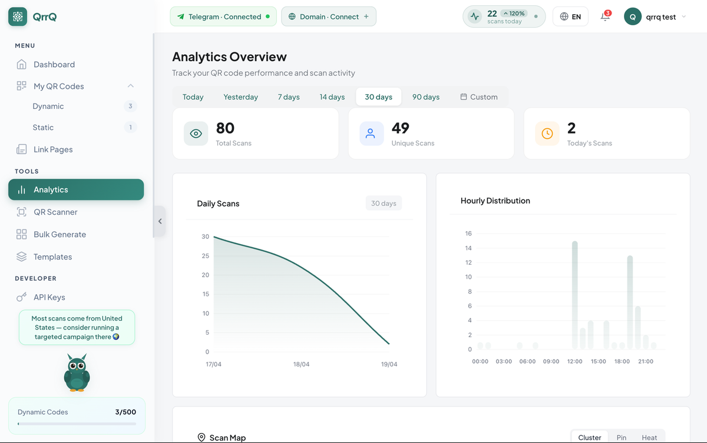The image size is (707, 443).
Task: Collapse the sidebar with the arrow handle
Action: point(160,221)
